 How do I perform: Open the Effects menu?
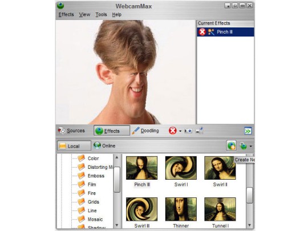point(66,14)
